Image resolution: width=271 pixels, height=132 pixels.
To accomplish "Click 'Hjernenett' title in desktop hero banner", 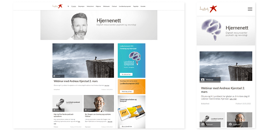I will point(109,20).
